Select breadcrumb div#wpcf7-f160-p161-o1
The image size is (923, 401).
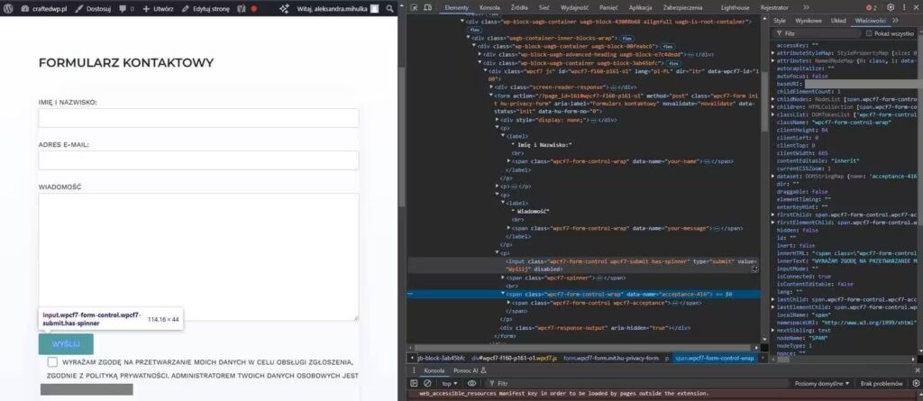[514, 358]
